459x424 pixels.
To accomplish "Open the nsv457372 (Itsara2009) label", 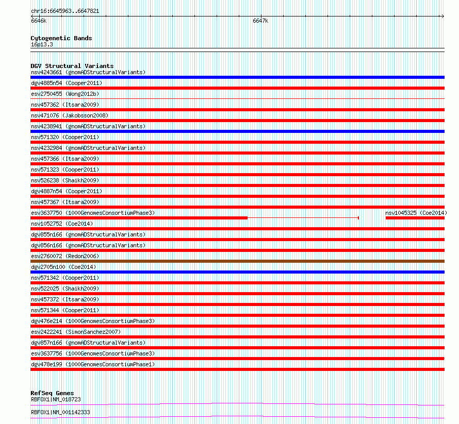I will coord(65,299).
